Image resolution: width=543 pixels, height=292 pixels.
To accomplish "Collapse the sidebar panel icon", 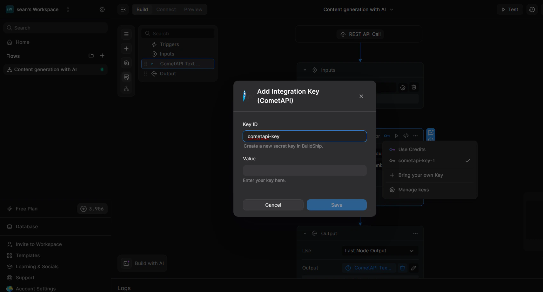I will pos(123,10).
